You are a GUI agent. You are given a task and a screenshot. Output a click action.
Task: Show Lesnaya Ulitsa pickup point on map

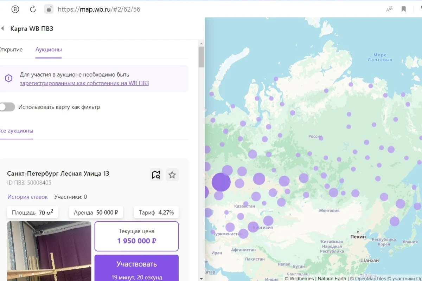pos(156,175)
